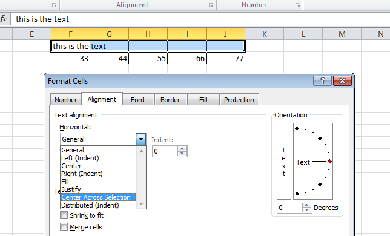Select column I header

187,34
